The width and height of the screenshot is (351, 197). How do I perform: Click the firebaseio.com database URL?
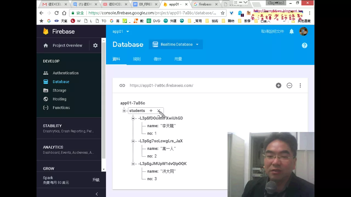coord(161,85)
